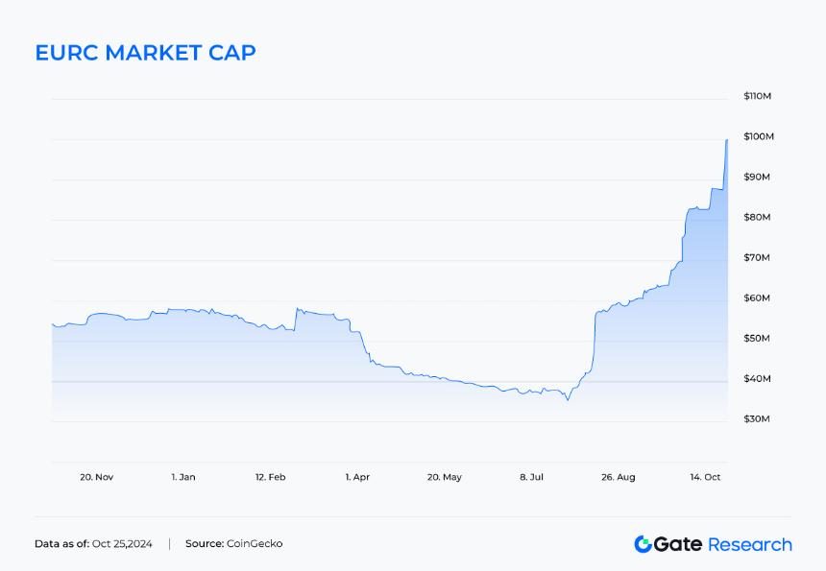The height and width of the screenshot is (571, 826).
Task: Click the 1. Apr date label
Action: point(357,477)
